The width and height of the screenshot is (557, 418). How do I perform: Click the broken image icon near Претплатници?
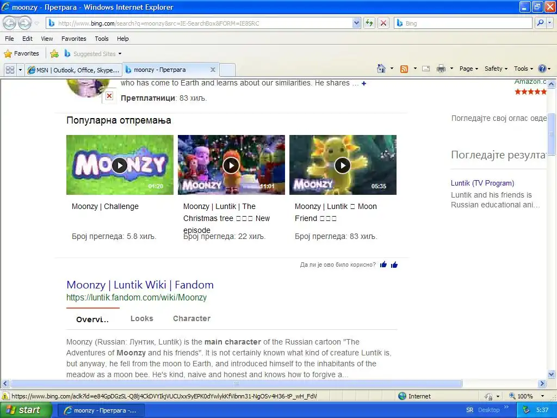(x=109, y=96)
